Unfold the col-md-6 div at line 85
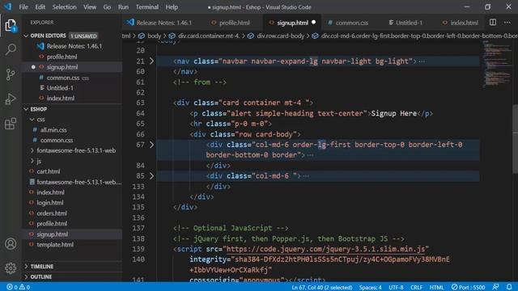Viewport: 518px width, 291px height. point(151,176)
